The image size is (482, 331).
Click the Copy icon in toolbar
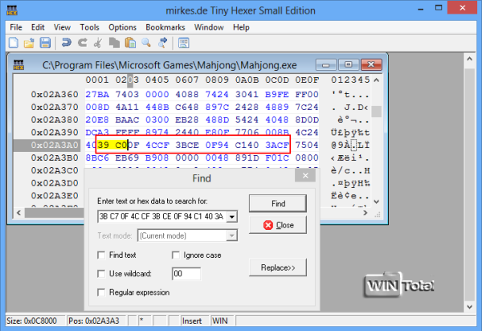pyautogui.click(x=114, y=43)
